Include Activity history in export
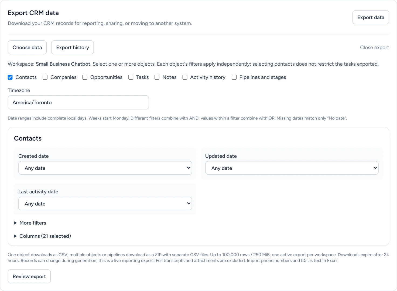The width and height of the screenshot is (397, 291). 185,77
